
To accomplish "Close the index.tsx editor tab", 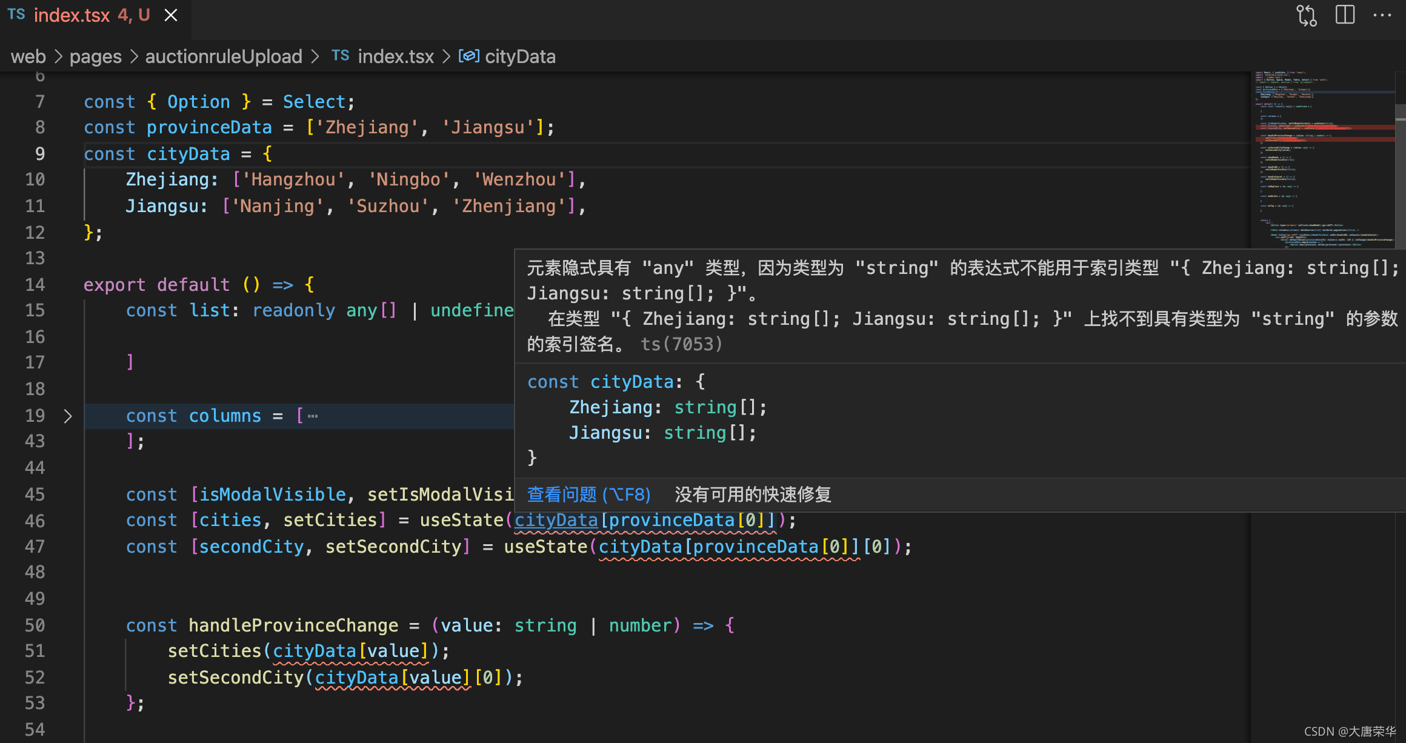I will tap(171, 15).
